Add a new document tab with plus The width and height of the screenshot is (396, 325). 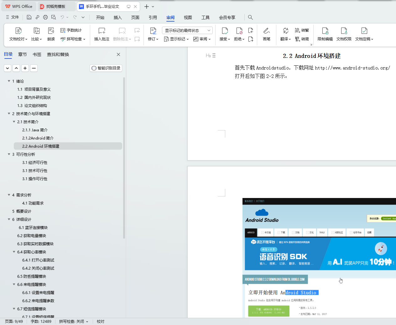[x=146, y=6]
